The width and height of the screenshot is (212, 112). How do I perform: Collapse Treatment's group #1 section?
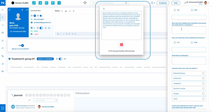coord(10,59)
